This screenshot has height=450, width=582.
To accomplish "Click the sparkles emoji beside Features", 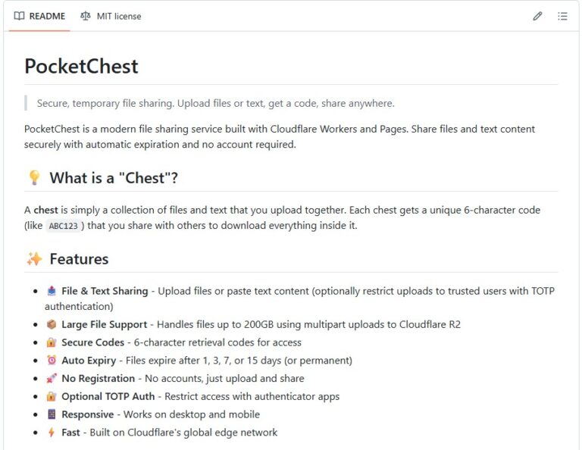I will point(34,258).
